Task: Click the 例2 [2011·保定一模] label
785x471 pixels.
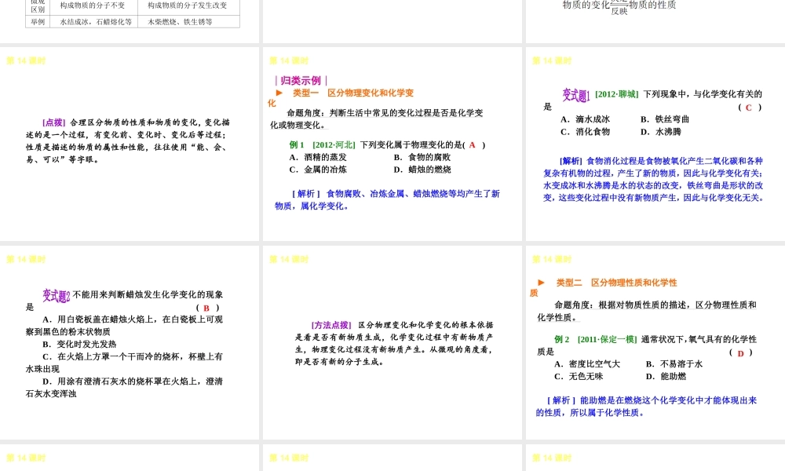Action: 595,339
